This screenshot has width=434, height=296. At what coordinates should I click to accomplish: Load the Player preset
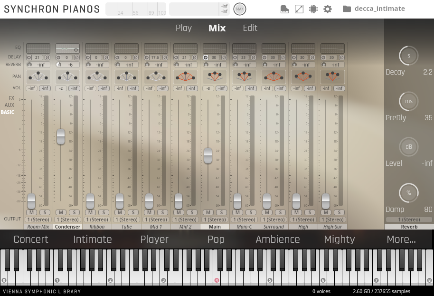(154, 239)
